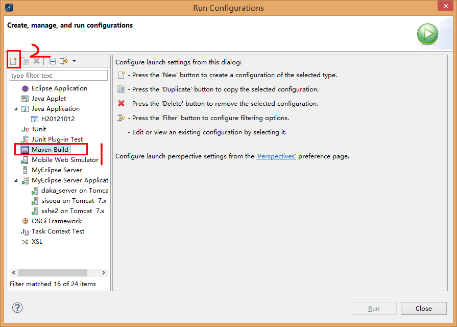
Task: Close the dialog with the Close button
Action: [x=423, y=308]
